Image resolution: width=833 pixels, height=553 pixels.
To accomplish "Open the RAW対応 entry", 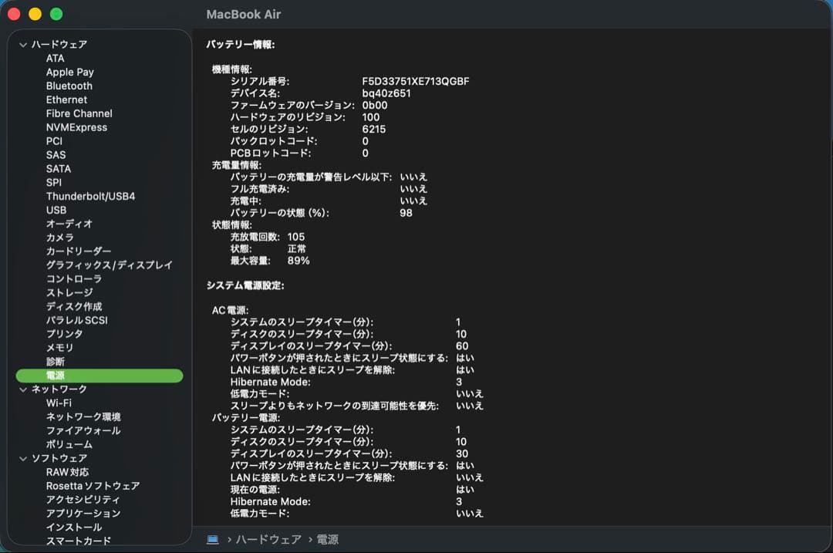I will pos(67,472).
